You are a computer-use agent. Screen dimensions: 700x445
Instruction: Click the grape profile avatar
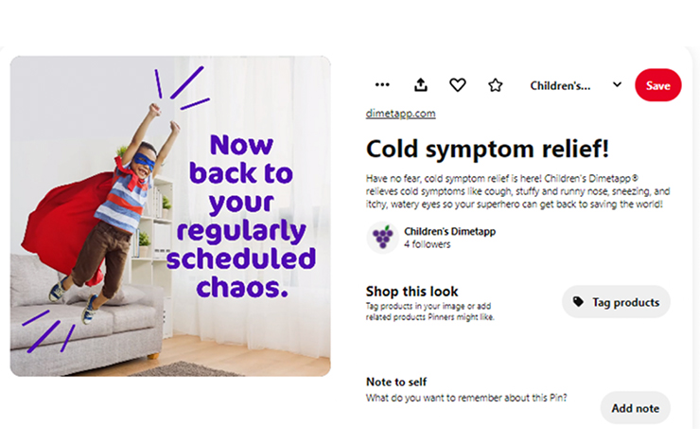pyautogui.click(x=382, y=238)
